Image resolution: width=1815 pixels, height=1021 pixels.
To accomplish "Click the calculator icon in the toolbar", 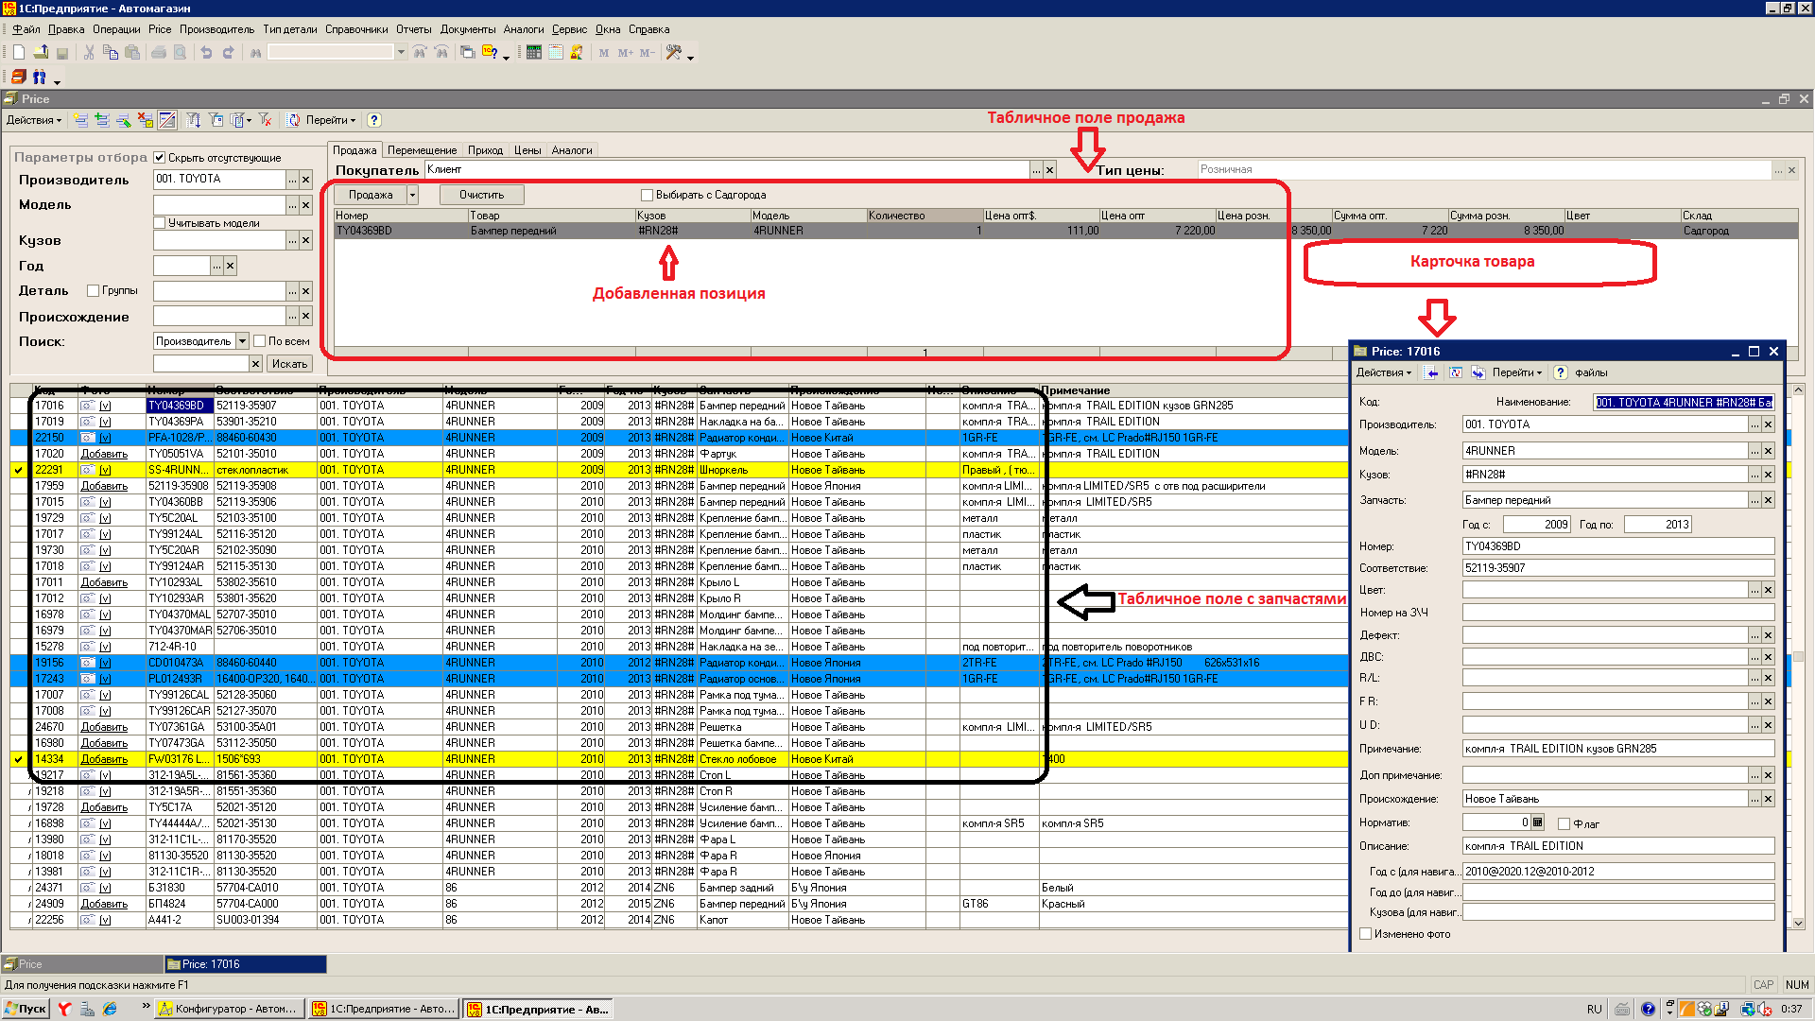I will point(534,53).
